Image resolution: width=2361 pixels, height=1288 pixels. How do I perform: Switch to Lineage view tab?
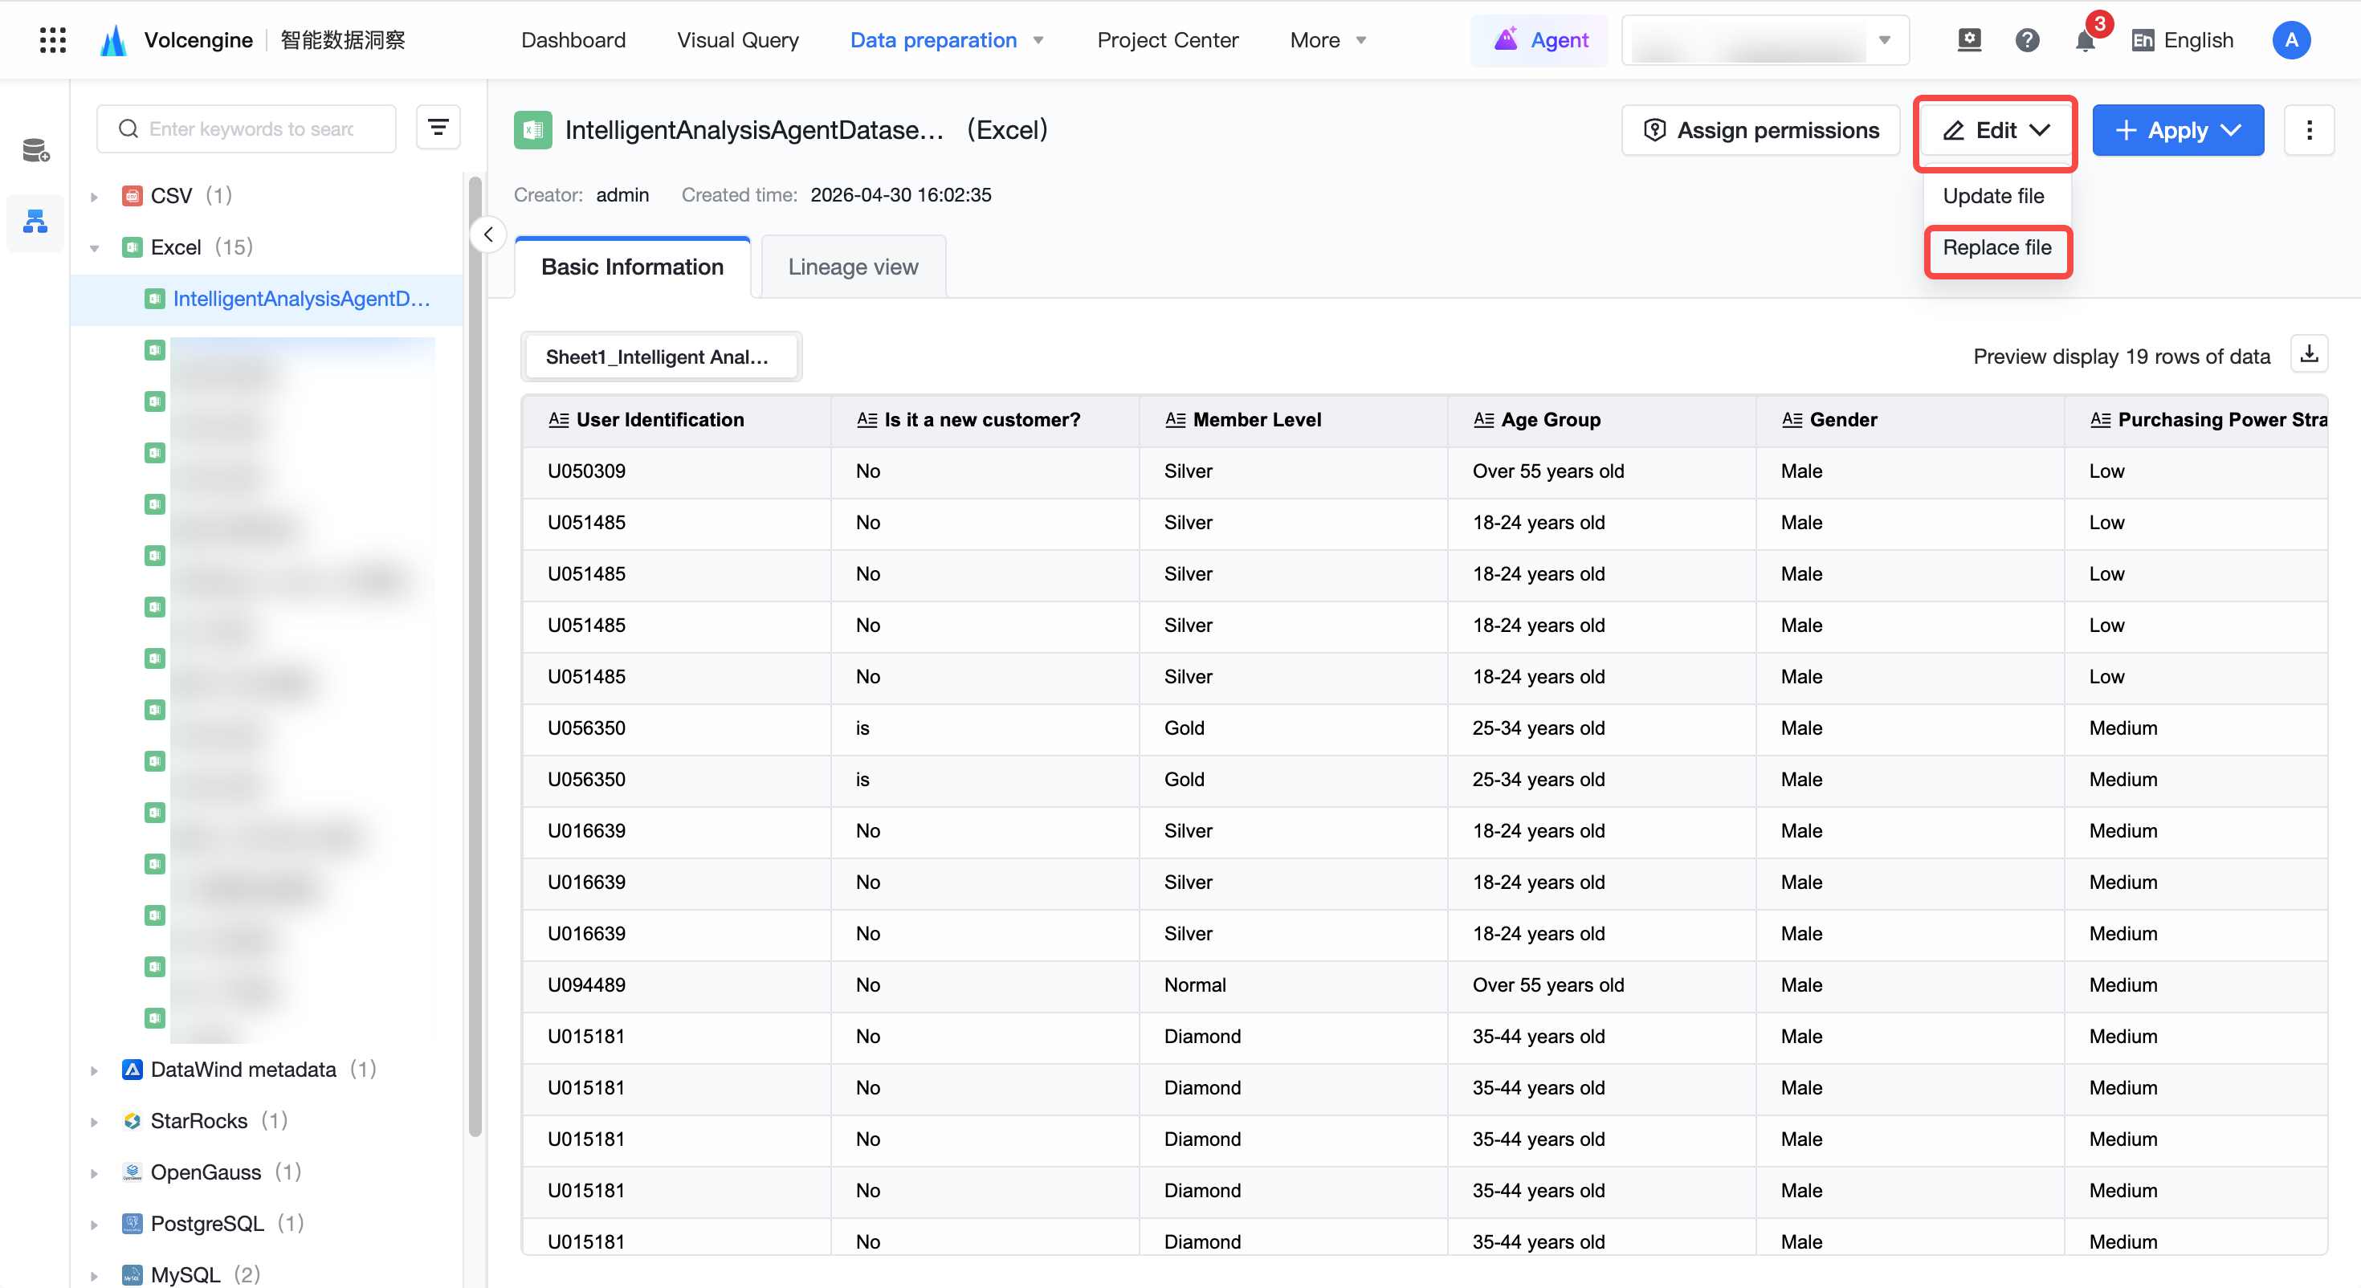pyautogui.click(x=852, y=267)
